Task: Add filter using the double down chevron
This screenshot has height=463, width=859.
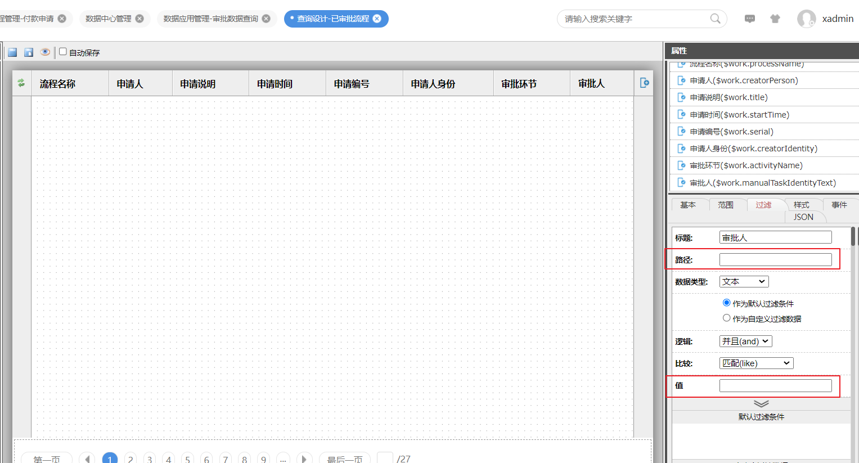Action: (x=761, y=403)
